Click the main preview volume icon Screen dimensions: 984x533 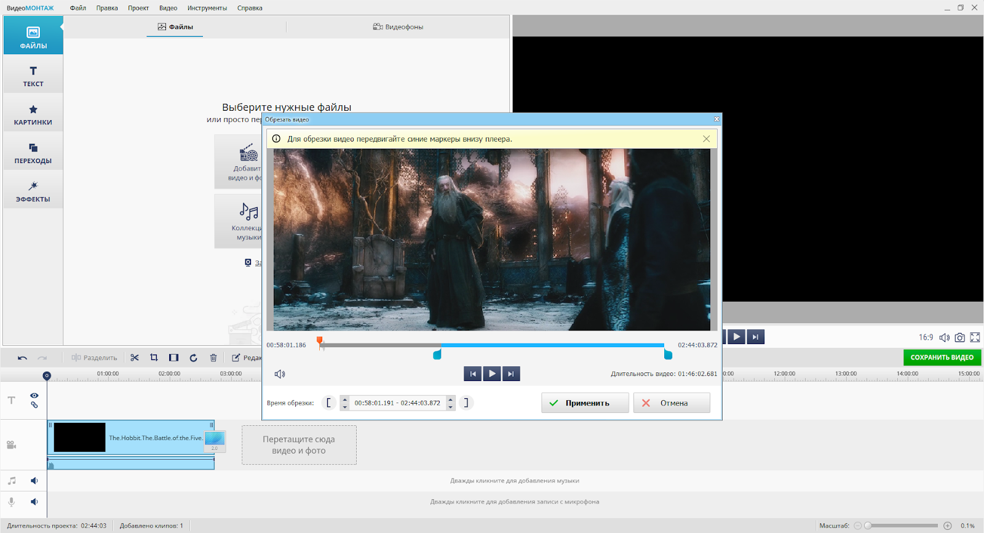tap(944, 337)
